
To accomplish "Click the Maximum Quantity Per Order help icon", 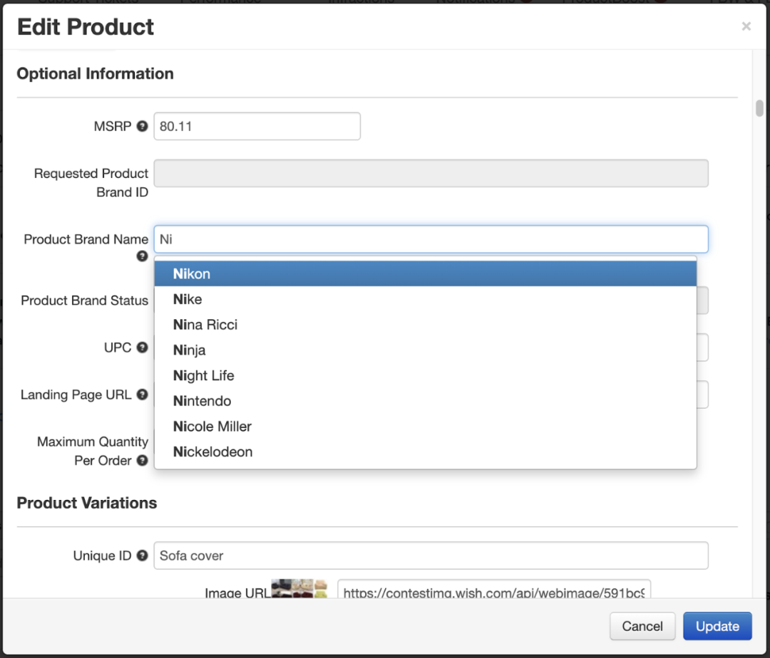I will (x=143, y=461).
